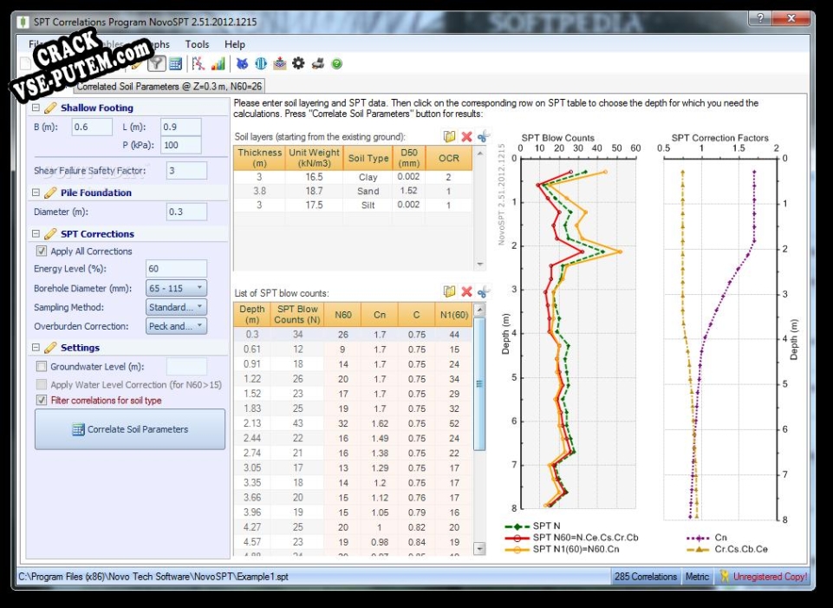
Task: Click the pencil icon beside SPT Corrections
Action: click(x=50, y=234)
